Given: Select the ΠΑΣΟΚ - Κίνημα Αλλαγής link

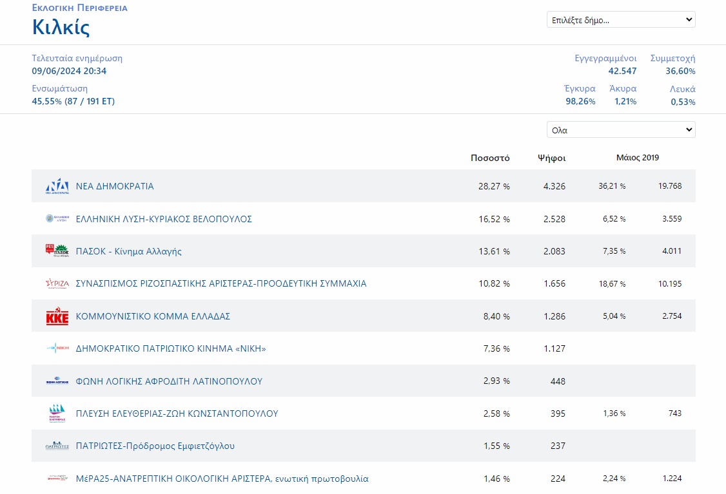Looking at the screenshot, I should tap(129, 251).
